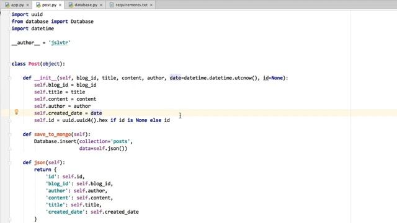
Task: Click the Python file icon on app.py tab
Action: click(x=7, y=5)
